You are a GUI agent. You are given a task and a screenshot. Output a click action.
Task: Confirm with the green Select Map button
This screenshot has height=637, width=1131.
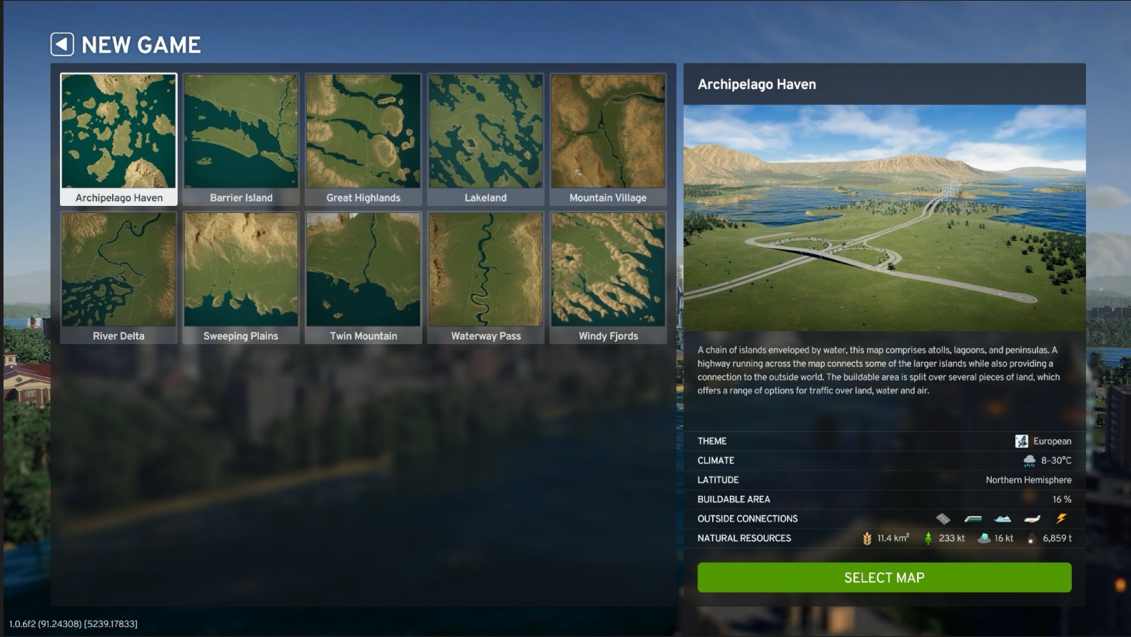(x=884, y=578)
